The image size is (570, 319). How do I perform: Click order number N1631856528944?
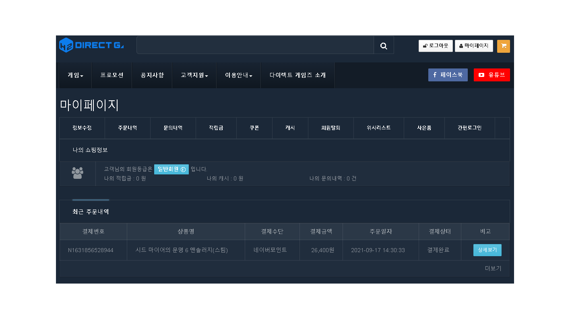pos(91,250)
